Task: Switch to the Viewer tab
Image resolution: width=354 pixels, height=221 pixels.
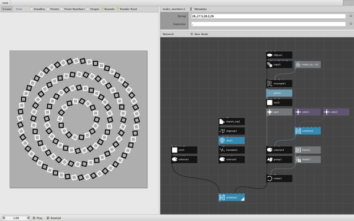Action: coord(7,9)
